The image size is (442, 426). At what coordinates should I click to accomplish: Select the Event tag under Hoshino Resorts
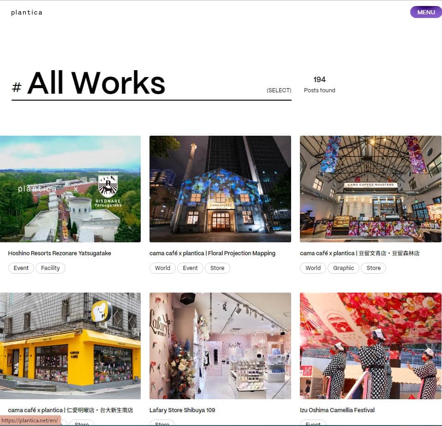(21, 268)
